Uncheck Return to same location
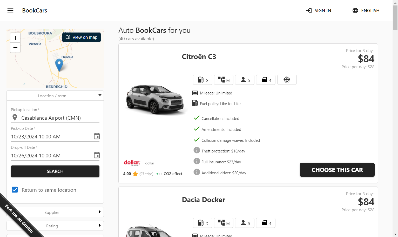398x237 pixels. coord(15,190)
